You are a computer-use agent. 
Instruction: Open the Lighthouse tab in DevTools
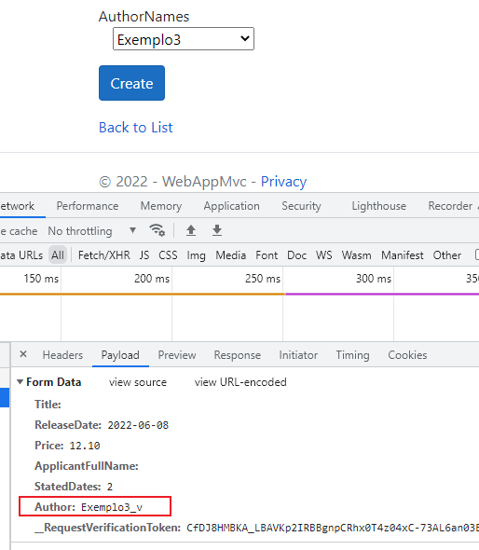tap(379, 206)
